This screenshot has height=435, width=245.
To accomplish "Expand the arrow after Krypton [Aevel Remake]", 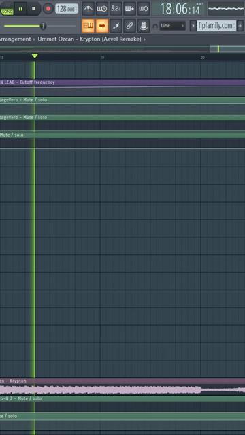I will (144, 39).
